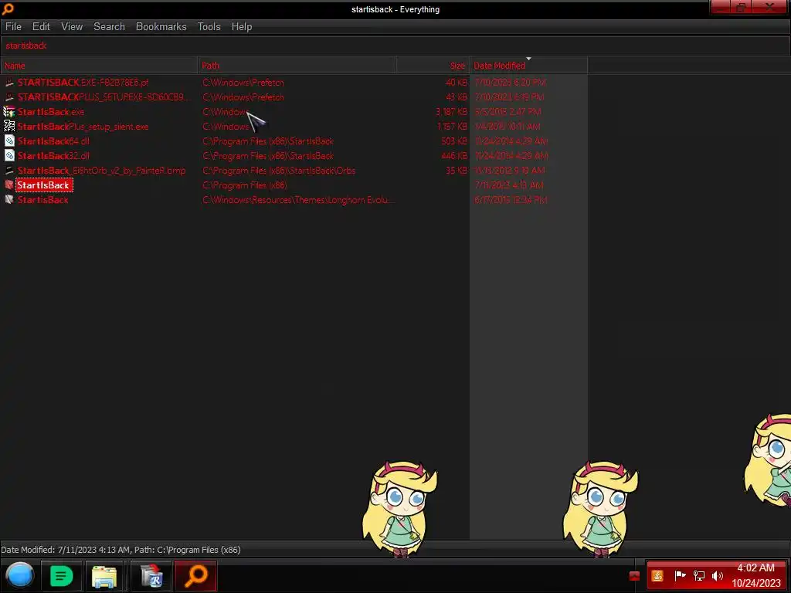Image resolution: width=791 pixels, height=593 pixels.
Task: Click the 40 KB size value
Action: tap(457, 82)
